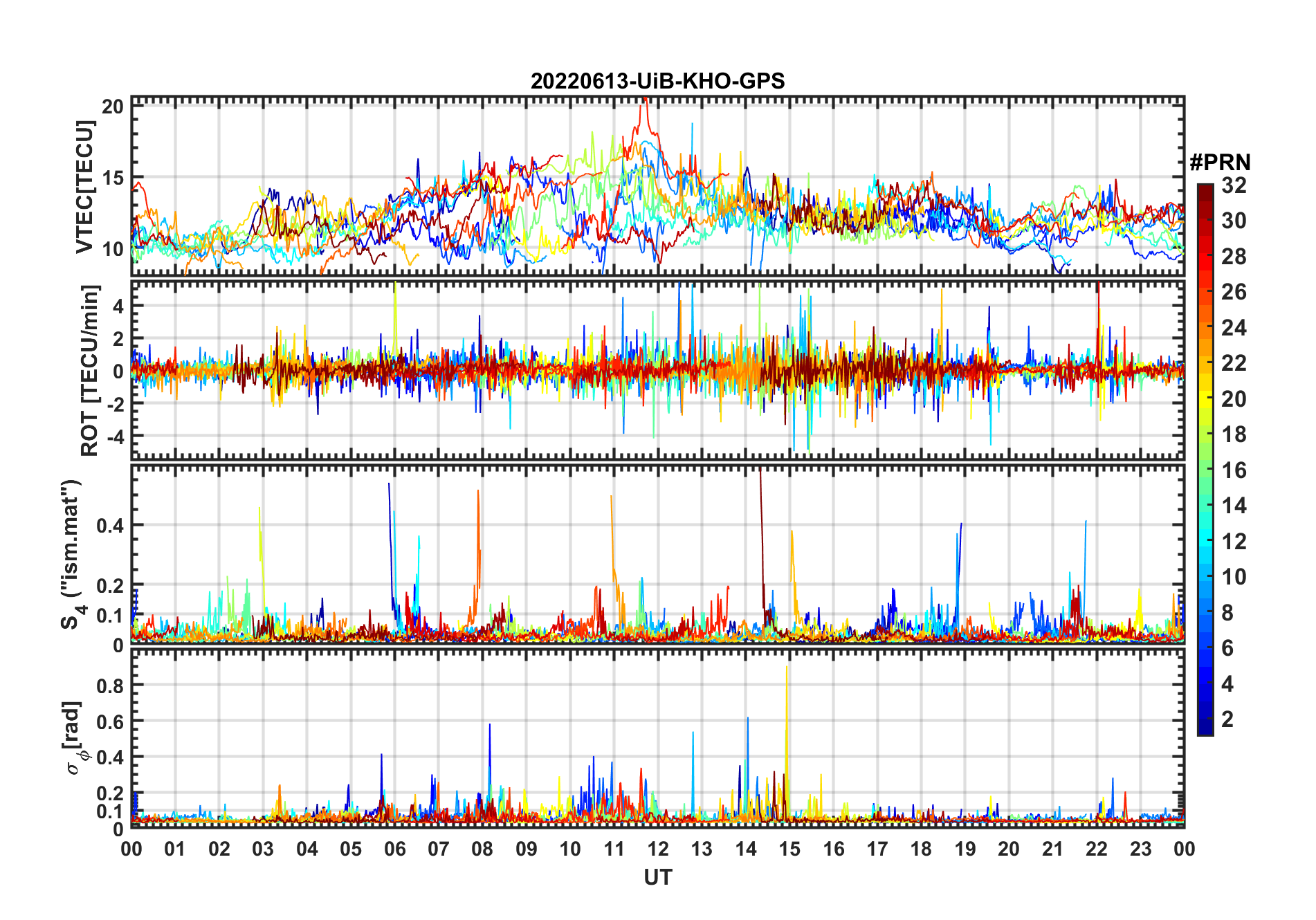Select colorbar tick label 24
The height and width of the screenshot is (920, 1316).
[1234, 328]
